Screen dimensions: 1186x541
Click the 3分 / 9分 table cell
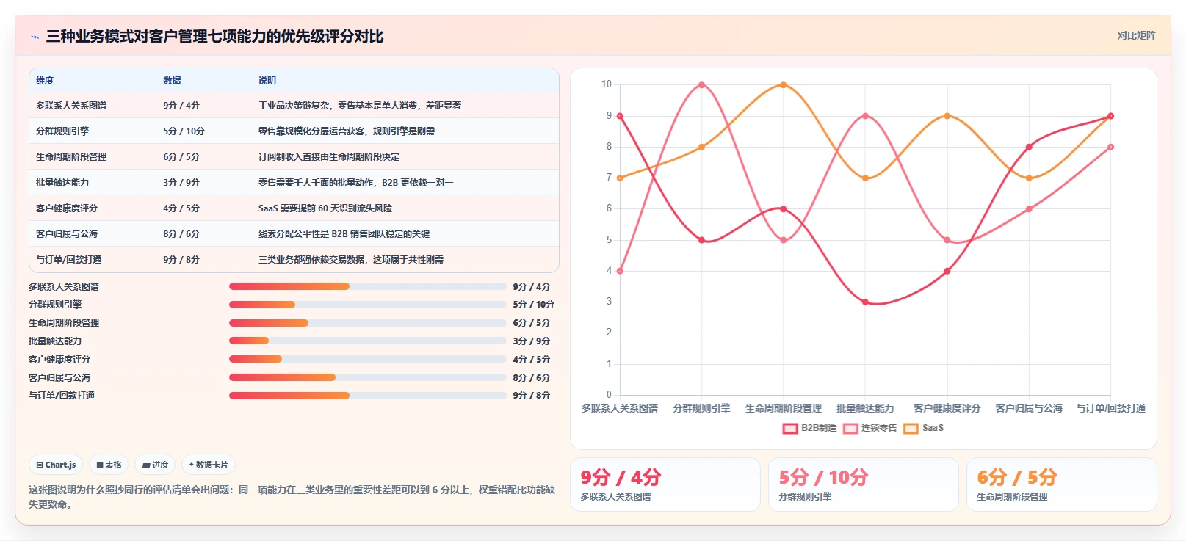[x=181, y=183]
